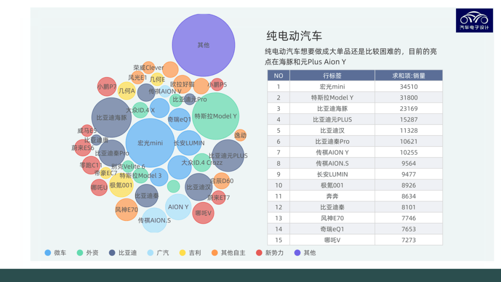Click the blue 微车 legend dot
Screen dimensions: 501x282
[x=48, y=253]
